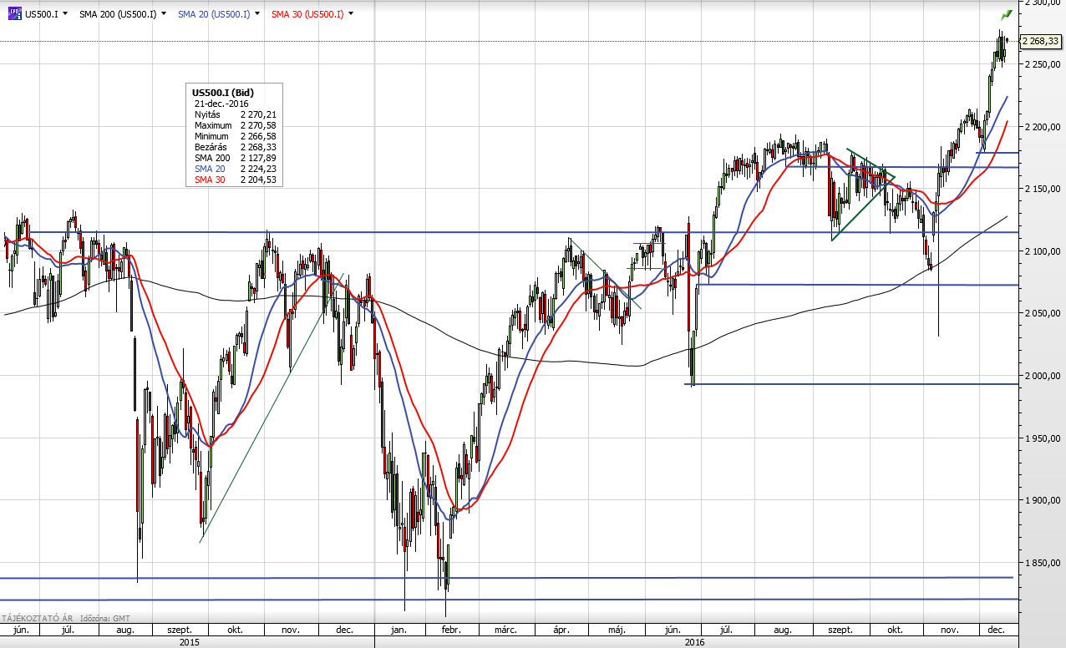This screenshot has height=648, width=1066.
Task: Click the 2 250,00 price axis label
Action: tap(1043, 64)
